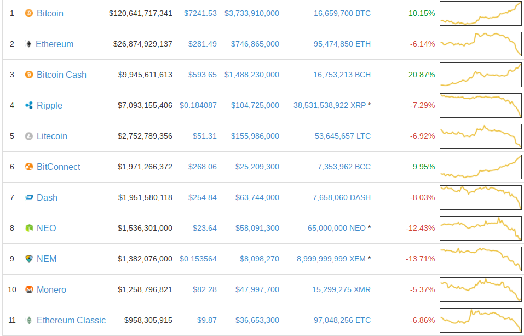Click the BitConnect orange logo icon
This screenshot has width=524, height=336.
pos(29,167)
